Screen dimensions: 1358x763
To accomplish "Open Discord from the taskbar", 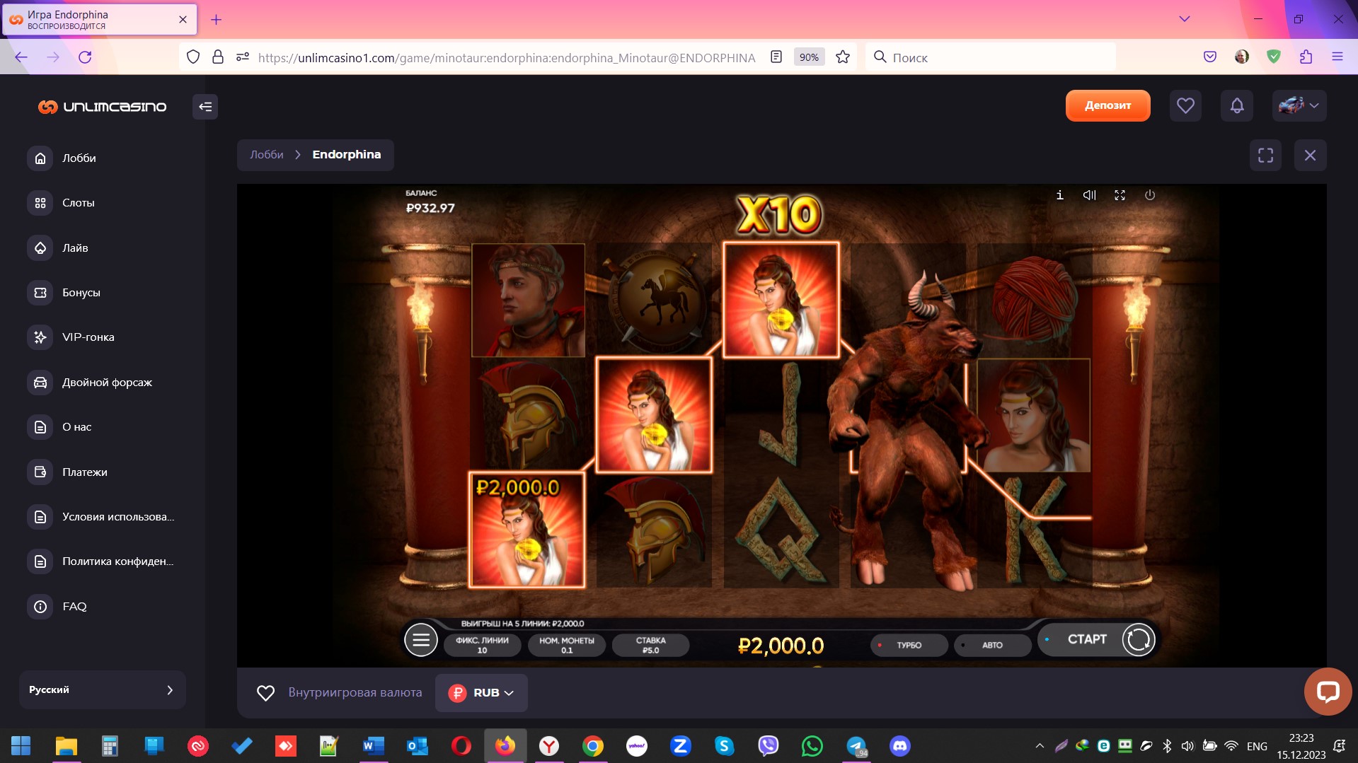I will pos(899,746).
